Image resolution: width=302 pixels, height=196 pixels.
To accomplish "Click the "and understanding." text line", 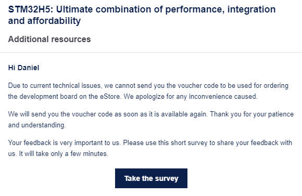I will pyautogui.click(x=37, y=125).
